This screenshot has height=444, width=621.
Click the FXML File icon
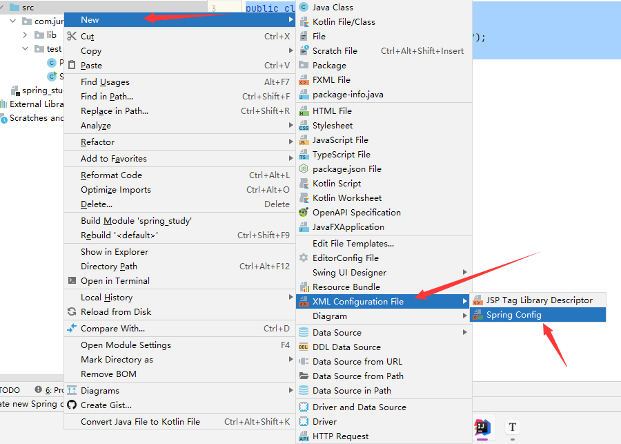304,79
